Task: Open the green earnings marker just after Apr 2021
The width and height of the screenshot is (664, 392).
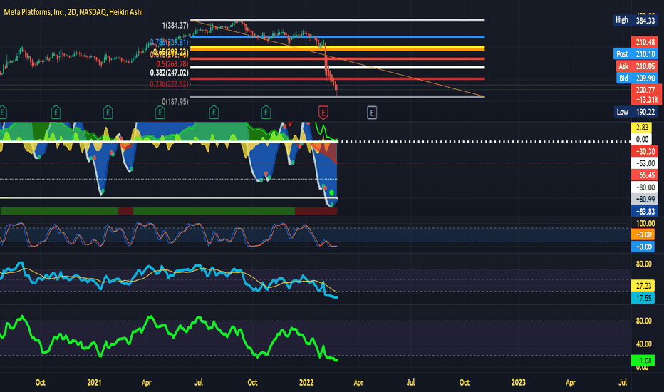Action: click(x=160, y=113)
